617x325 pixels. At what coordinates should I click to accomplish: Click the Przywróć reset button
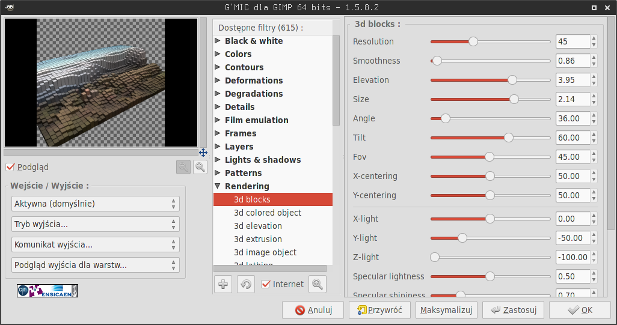(x=379, y=310)
